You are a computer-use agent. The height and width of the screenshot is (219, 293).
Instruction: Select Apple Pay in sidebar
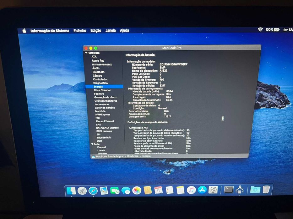tap(98, 60)
